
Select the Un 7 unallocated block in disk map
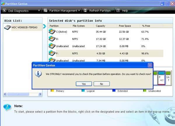coord(168,78)
